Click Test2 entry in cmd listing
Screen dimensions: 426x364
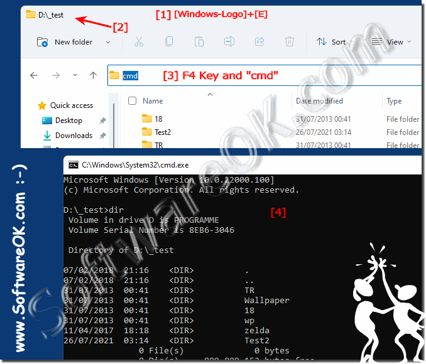click(x=257, y=341)
